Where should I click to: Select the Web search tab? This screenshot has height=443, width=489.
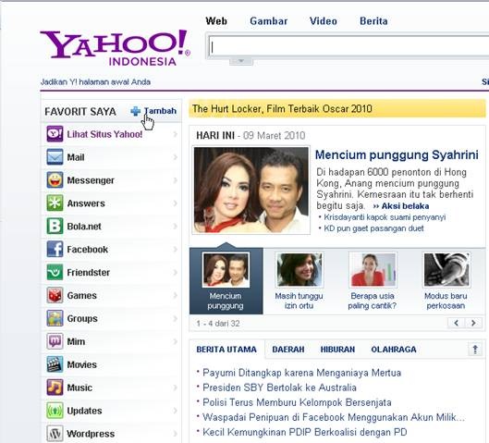click(x=216, y=21)
